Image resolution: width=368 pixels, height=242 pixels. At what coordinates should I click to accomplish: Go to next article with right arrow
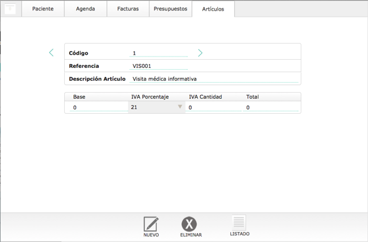pyautogui.click(x=201, y=53)
